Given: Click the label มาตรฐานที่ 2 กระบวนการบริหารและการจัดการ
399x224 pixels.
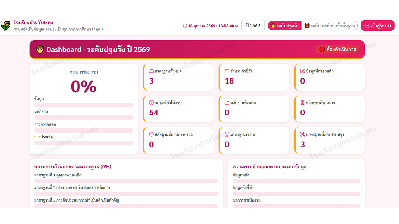Looking at the screenshot, I should (72, 188).
